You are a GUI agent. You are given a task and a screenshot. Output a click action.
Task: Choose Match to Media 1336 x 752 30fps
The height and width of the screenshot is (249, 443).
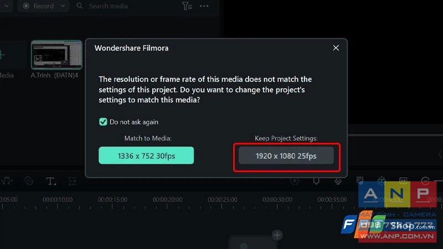146,155
